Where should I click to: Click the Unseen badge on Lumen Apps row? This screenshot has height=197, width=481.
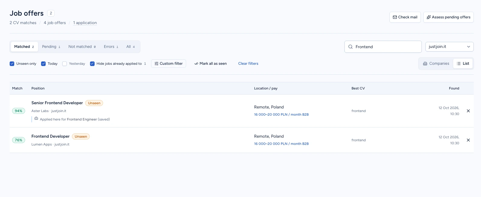(81, 136)
